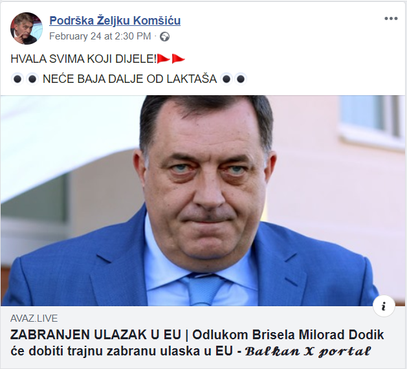Click the second red flag emoji

(x=179, y=59)
